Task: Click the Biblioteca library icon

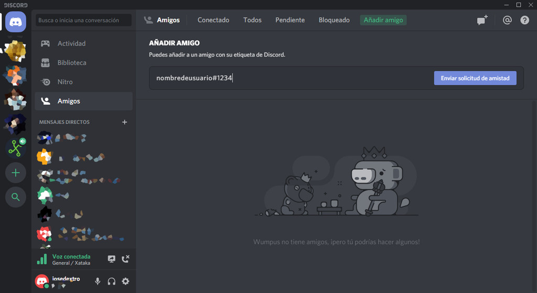Action: pyautogui.click(x=45, y=63)
